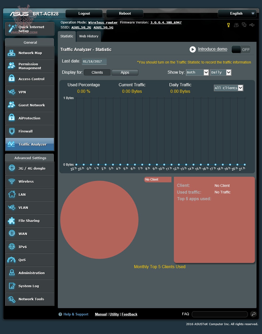The height and width of the screenshot is (334, 262).
Task: Click the Firewall shield icon
Action: pyautogui.click(x=12, y=131)
